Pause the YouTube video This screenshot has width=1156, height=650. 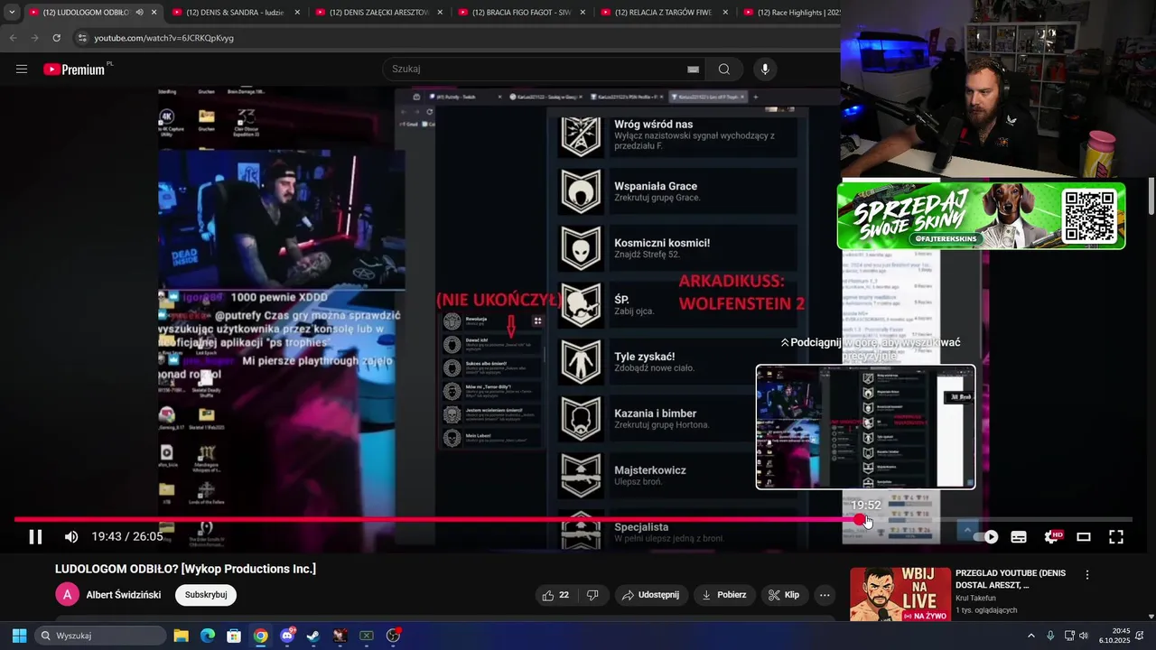pyautogui.click(x=35, y=537)
